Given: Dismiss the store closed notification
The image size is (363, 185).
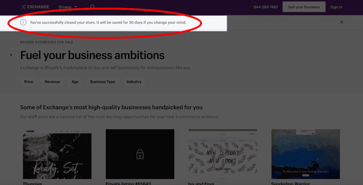Looking at the screenshot, I should click(342, 22).
